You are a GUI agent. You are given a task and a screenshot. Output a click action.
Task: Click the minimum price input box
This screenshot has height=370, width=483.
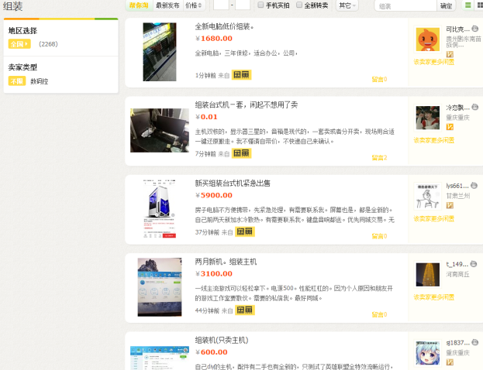point(221,5)
